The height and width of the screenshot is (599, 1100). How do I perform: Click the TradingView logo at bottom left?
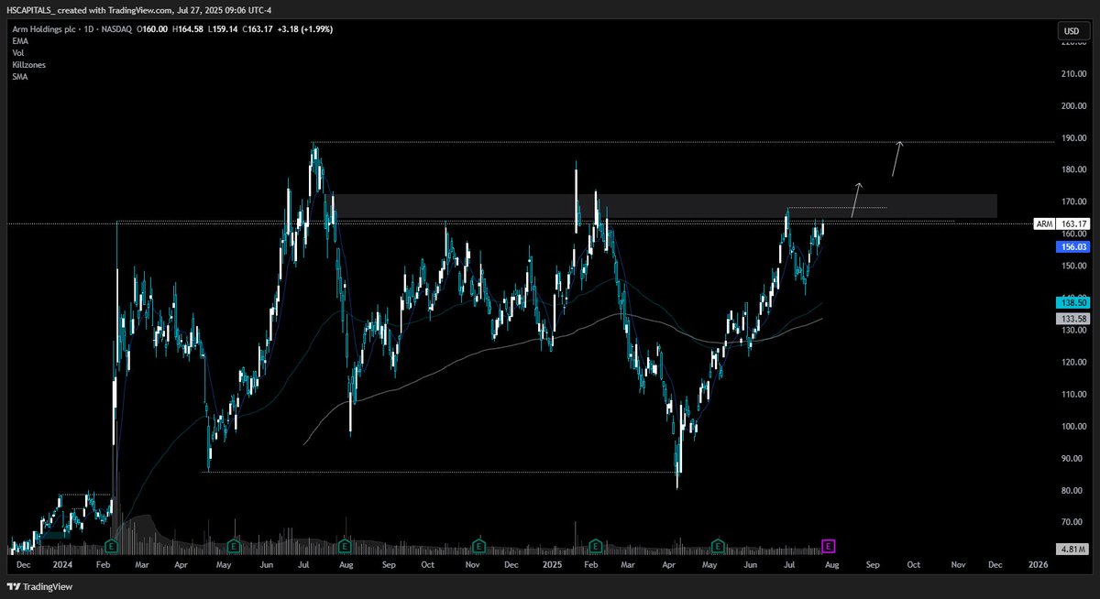(x=41, y=587)
